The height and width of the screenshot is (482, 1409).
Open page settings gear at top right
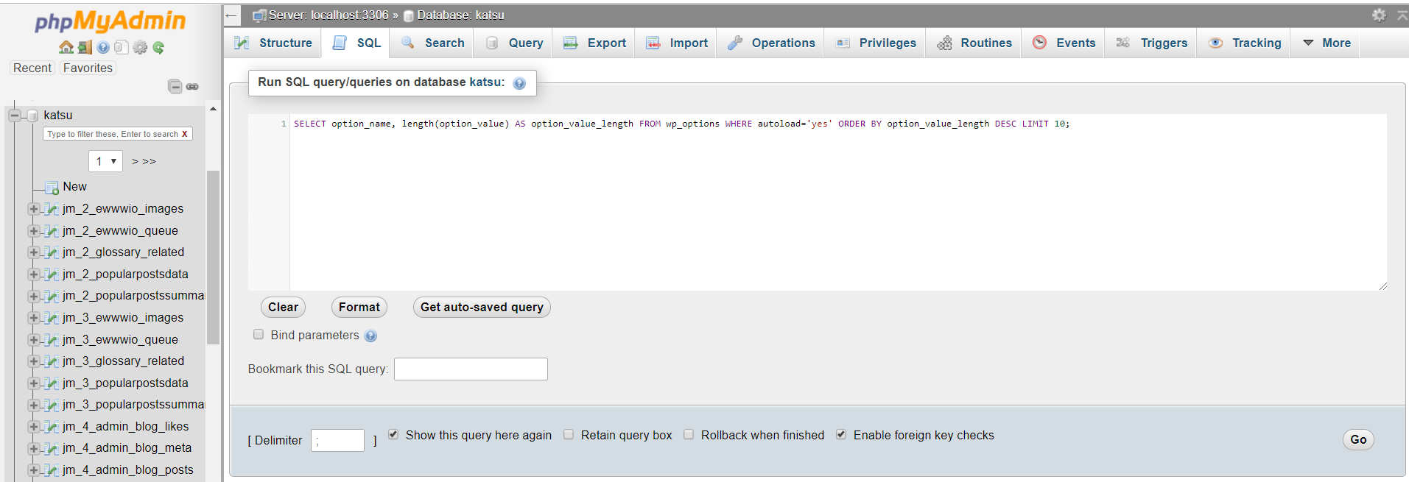1379,15
